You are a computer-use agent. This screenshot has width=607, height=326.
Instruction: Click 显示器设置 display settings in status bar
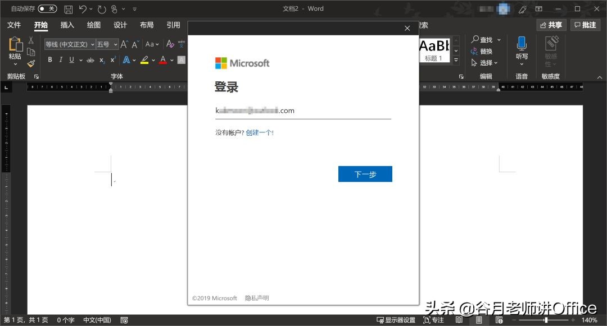(396, 320)
